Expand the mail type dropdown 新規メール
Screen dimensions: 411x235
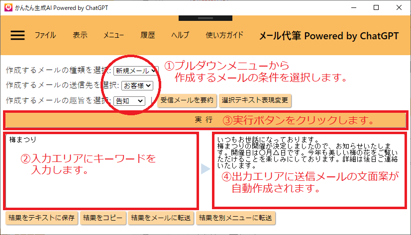tap(135, 71)
